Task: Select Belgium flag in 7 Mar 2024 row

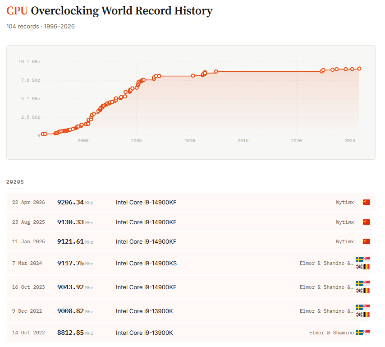Action: click(367, 267)
